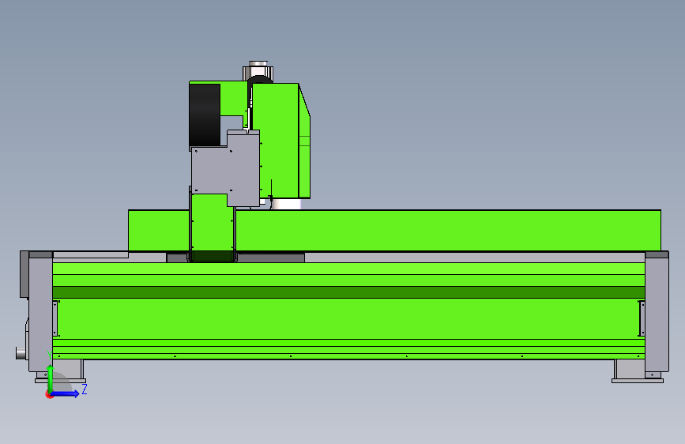This screenshot has width=685, height=444.
Task: Select the right support foot of the machine
Action: [x=637, y=371]
